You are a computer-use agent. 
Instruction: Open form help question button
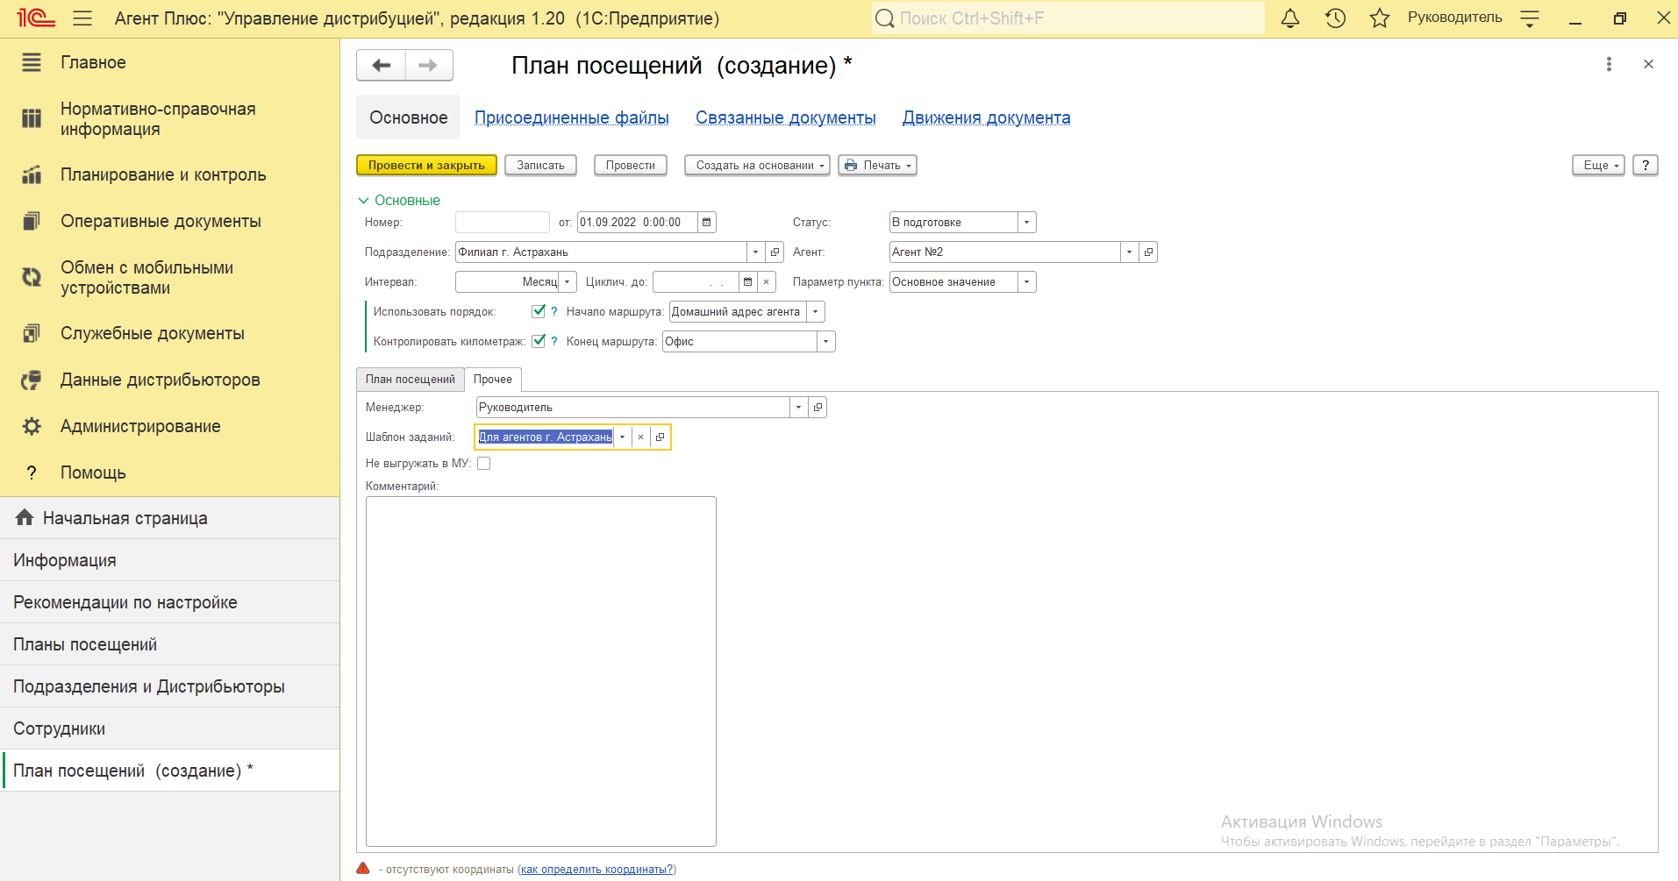point(1646,165)
